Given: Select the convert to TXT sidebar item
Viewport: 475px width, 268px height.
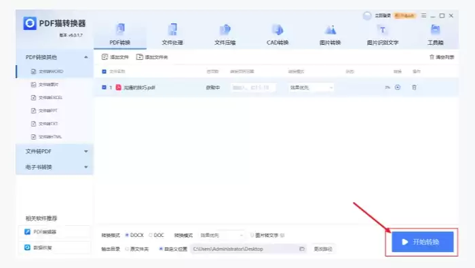Looking at the screenshot, I should point(54,123).
